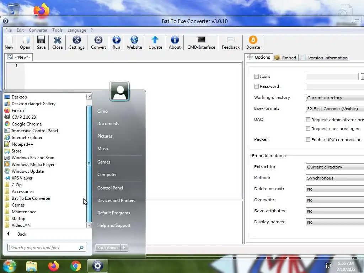Open the Edit menu
The height and width of the screenshot is (273, 364).
[x=20, y=30]
